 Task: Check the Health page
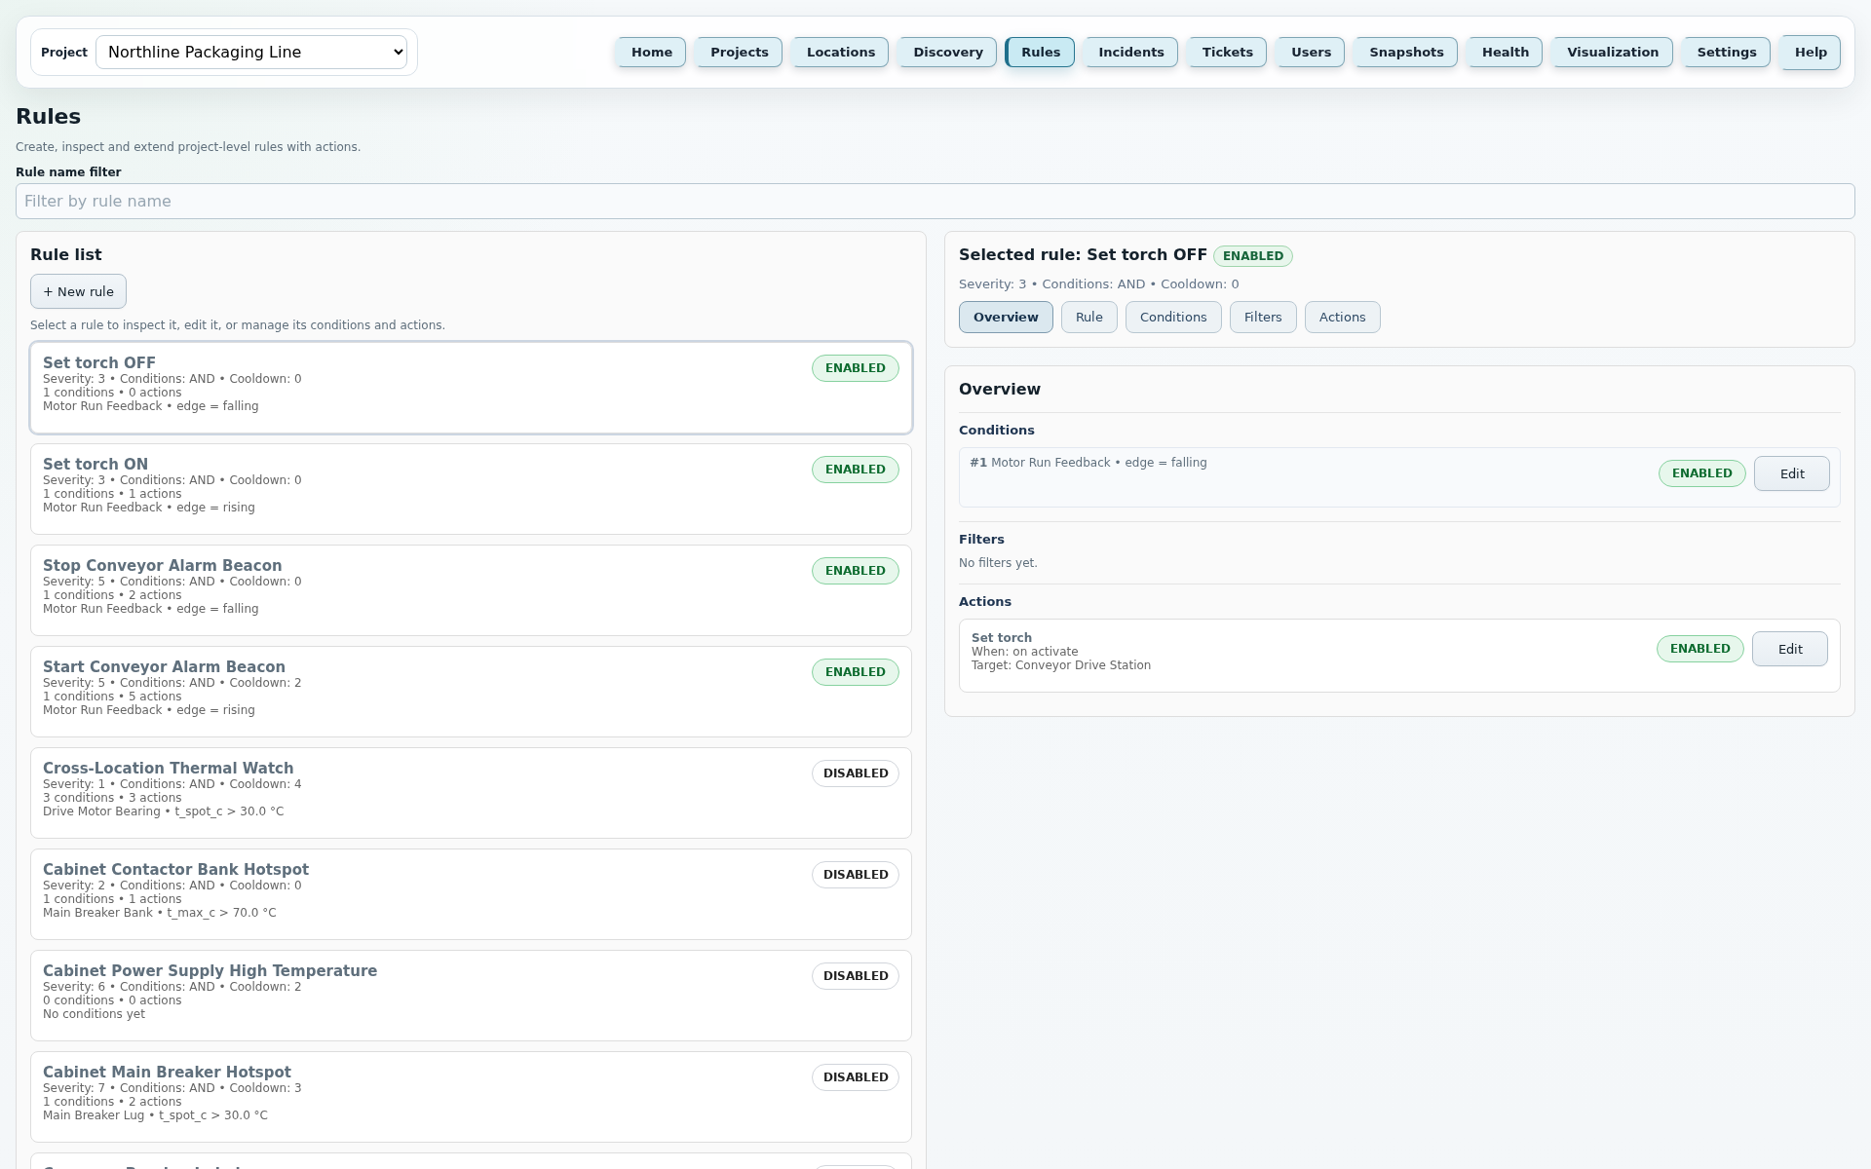click(x=1505, y=53)
